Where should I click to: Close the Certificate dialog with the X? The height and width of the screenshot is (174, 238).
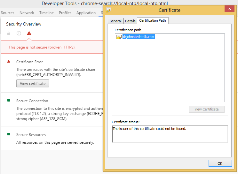(x=230, y=9)
